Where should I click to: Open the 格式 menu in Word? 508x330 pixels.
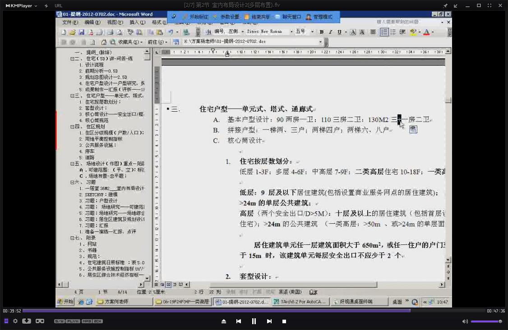point(159,23)
